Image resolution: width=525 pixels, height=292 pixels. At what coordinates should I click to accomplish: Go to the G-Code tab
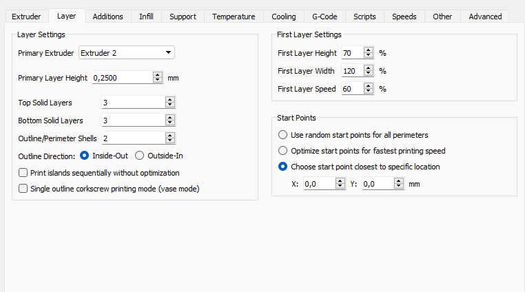(324, 17)
